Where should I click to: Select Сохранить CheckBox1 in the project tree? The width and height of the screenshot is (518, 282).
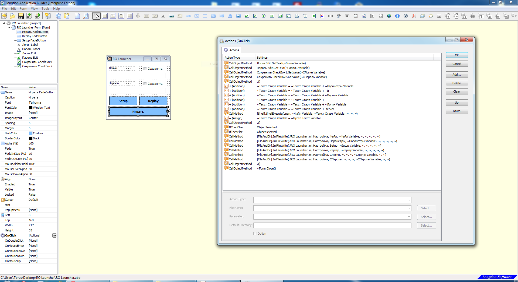tap(37, 62)
